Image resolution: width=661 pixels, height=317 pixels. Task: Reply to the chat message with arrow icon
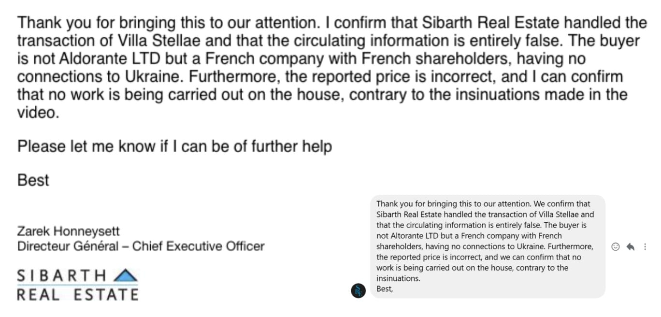(630, 246)
